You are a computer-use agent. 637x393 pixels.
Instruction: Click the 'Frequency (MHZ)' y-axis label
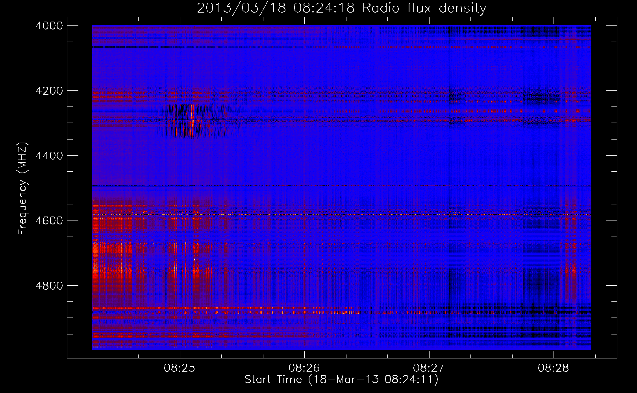click(x=23, y=189)
